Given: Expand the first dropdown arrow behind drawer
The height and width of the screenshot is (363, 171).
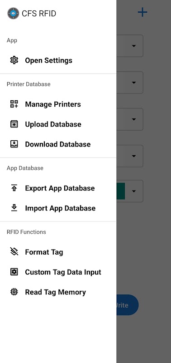Looking at the screenshot, I should [x=134, y=46].
